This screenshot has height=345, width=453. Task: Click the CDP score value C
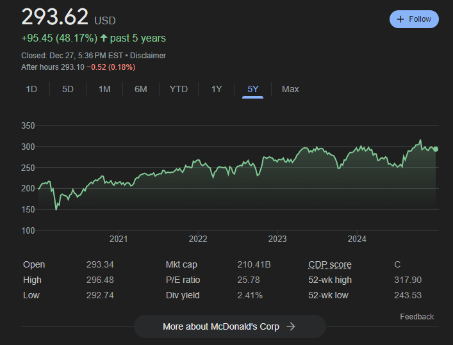click(397, 264)
